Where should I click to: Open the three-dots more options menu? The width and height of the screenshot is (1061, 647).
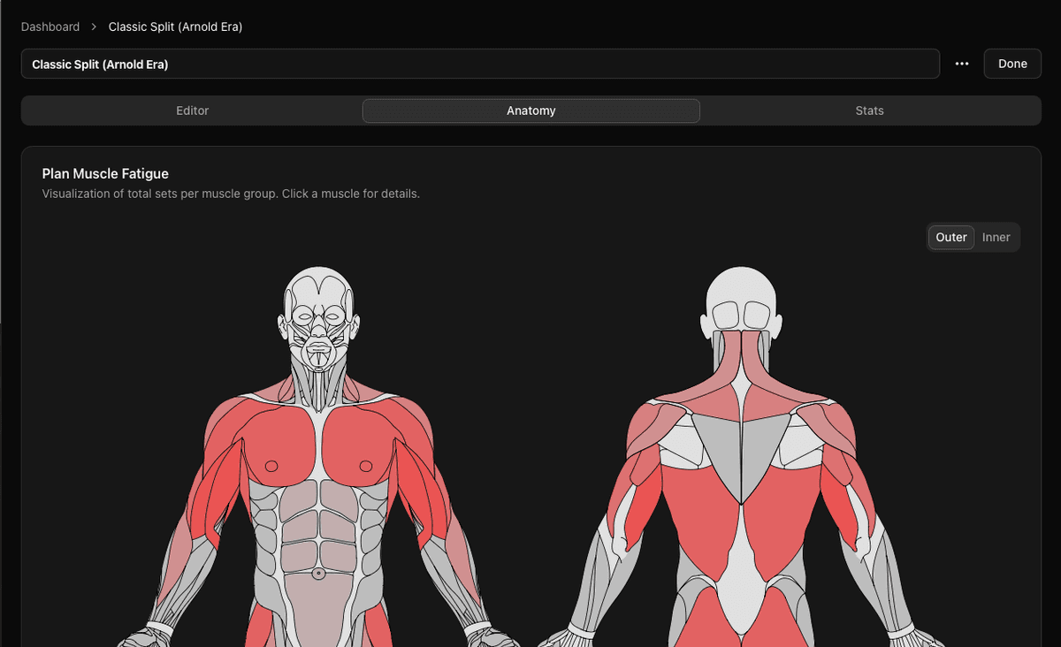962,64
